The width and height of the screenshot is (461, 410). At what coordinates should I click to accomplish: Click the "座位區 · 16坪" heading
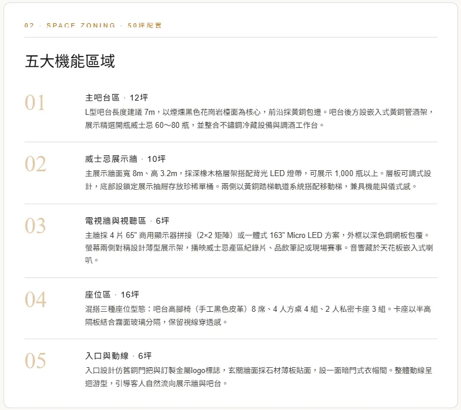click(x=111, y=295)
